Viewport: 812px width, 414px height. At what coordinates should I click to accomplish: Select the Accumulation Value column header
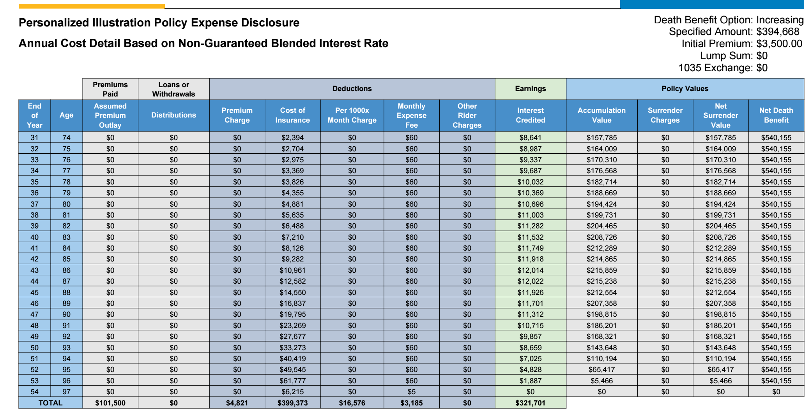tap(601, 115)
